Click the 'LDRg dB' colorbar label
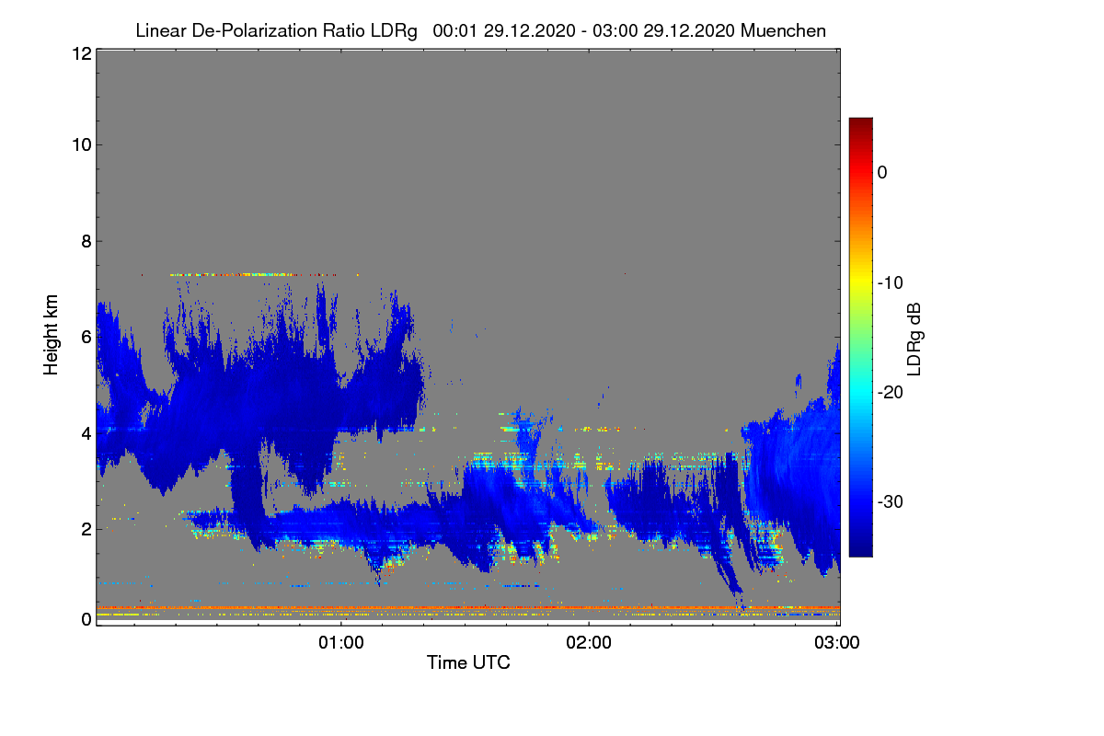 tap(914, 338)
